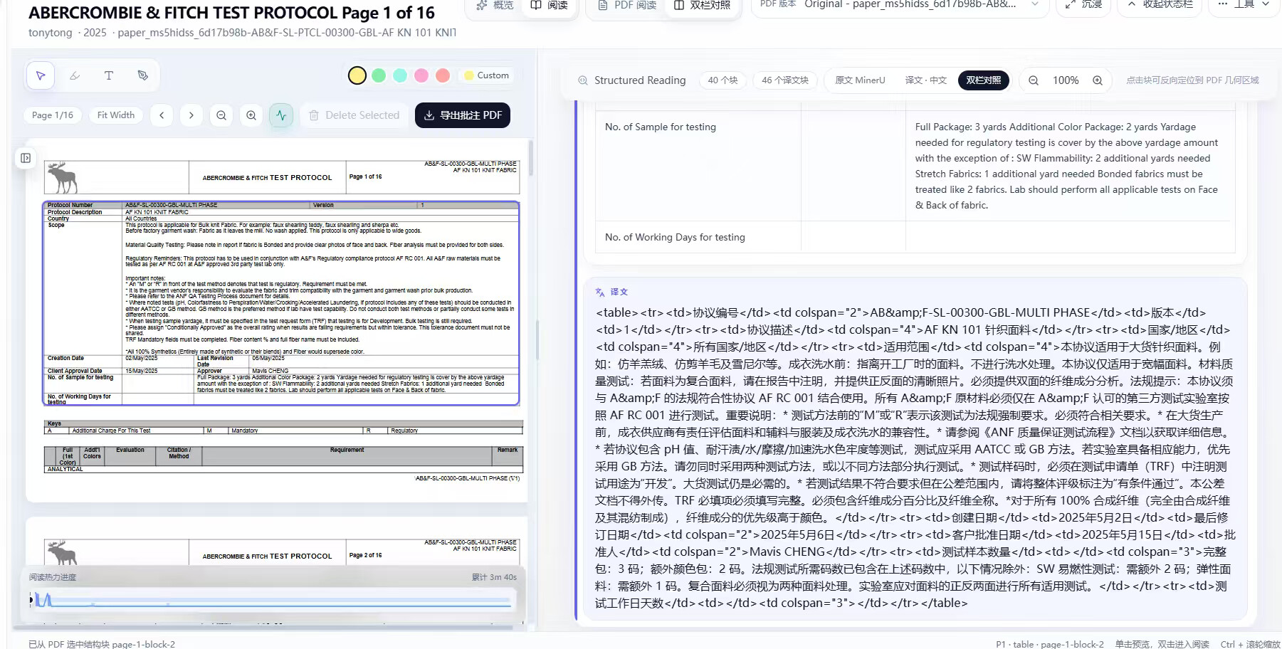Zoom in the structured reading pane
Viewport: 1282px width, 649px height.
1098,80
